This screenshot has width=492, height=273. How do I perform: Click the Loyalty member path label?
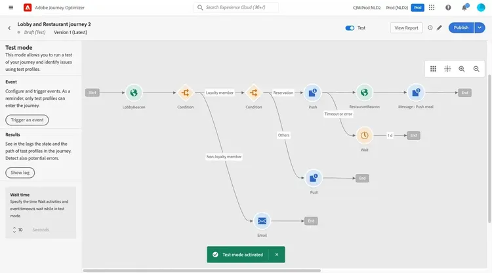click(x=220, y=93)
